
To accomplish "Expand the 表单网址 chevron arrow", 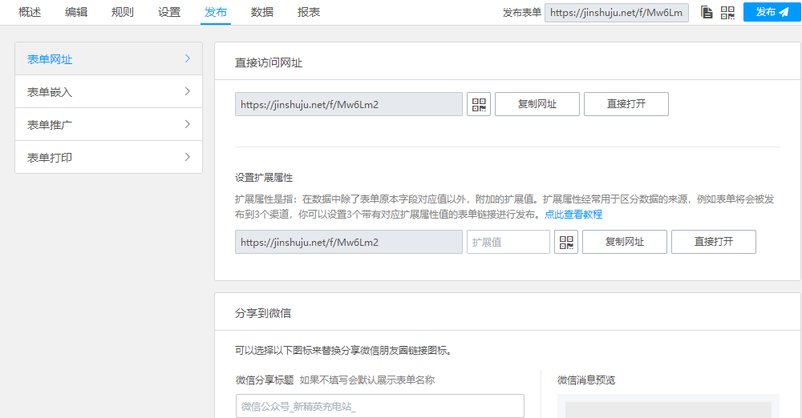I will [x=187, y=58].
